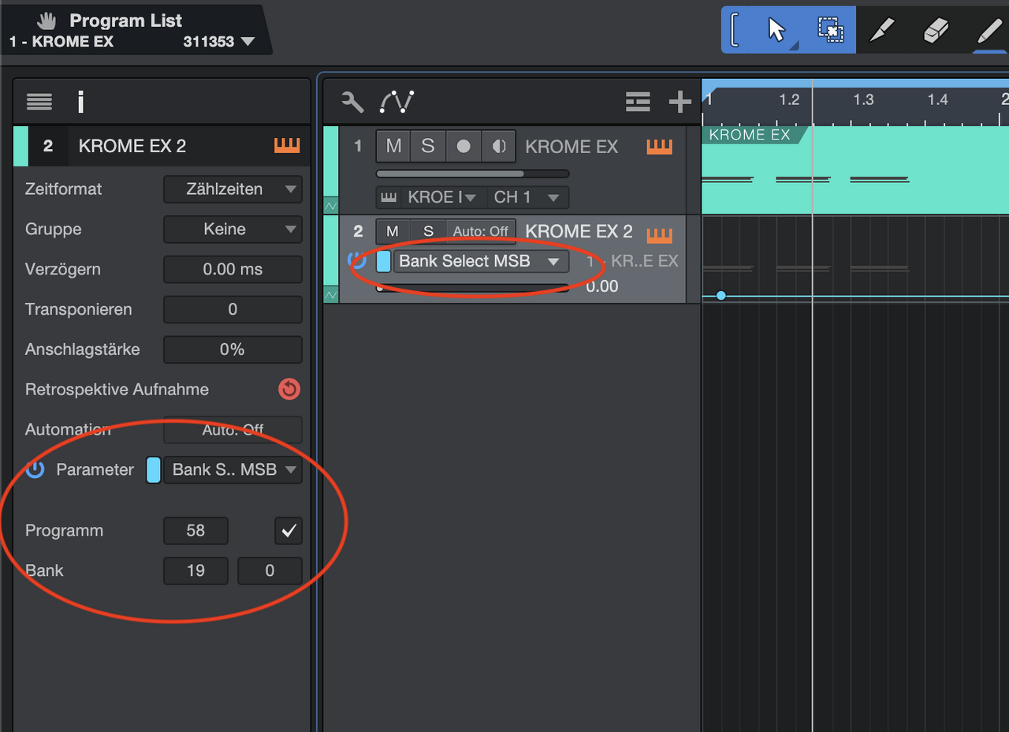The width and height of the screenshot is (1009, 732).
Task: Click the automation point on track 2 lane
Action: pos(720,296)
